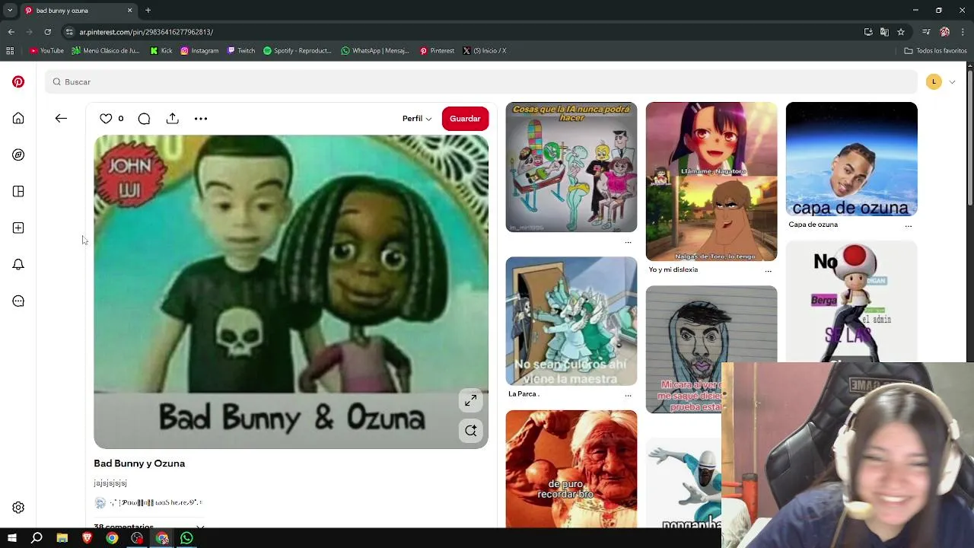
Task: Open boards icon in sidebar
Action: click(x=18, y=191)
